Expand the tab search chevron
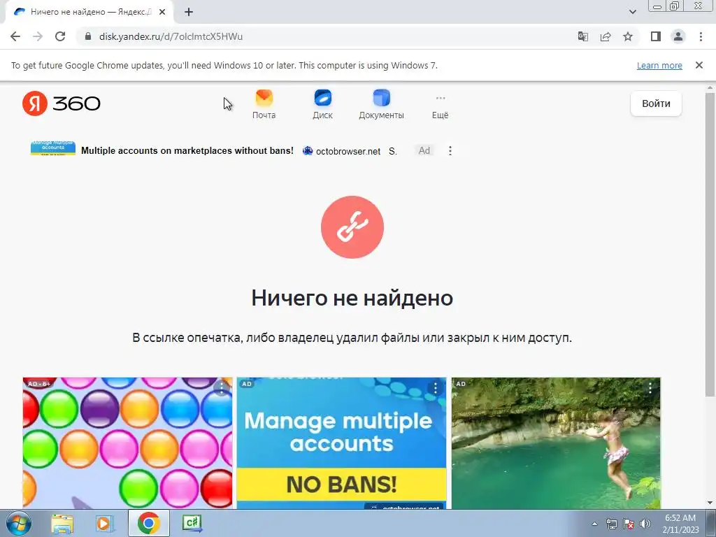 click(x=632, y=12)
